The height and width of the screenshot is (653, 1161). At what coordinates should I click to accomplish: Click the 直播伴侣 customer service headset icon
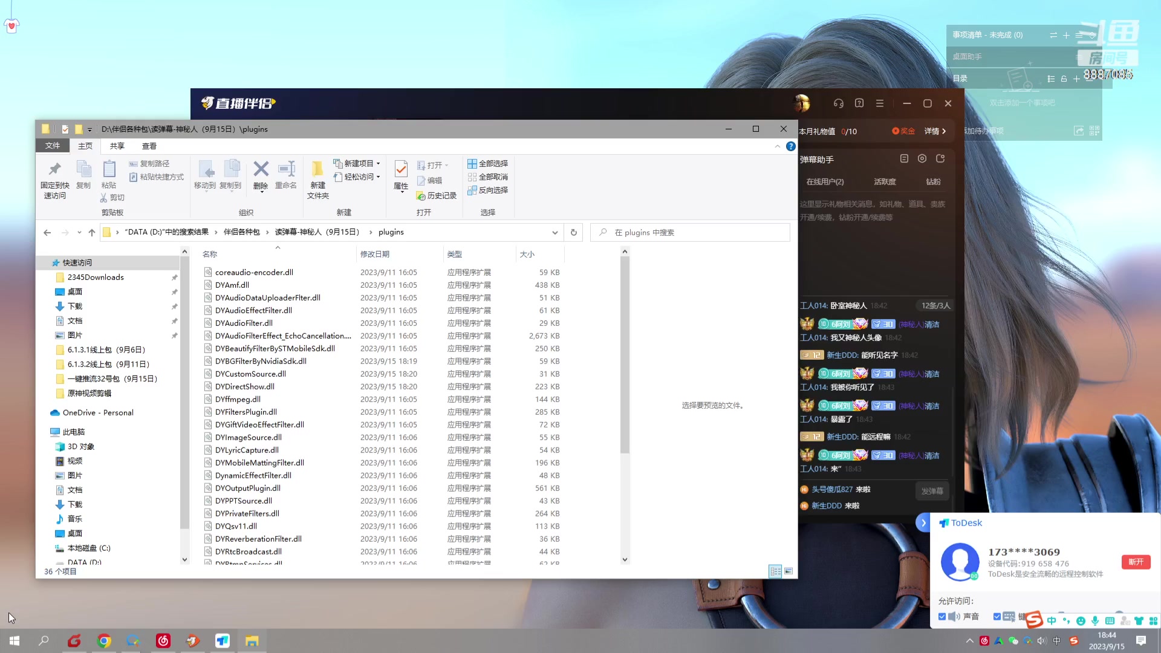coord(838,103)
